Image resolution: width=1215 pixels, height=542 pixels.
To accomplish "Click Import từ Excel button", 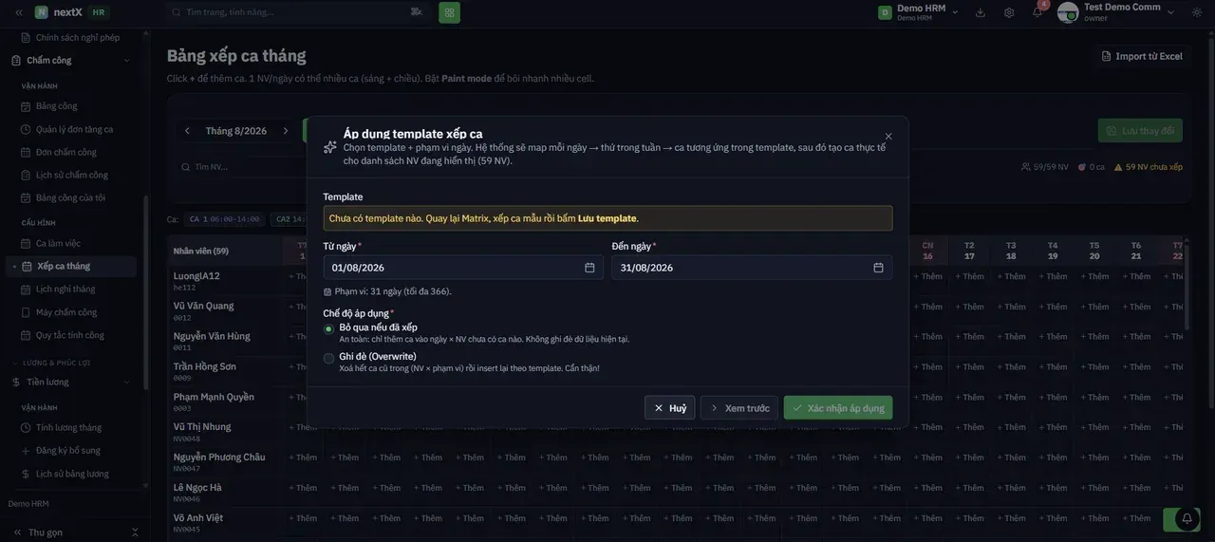I will (1142, 56).
